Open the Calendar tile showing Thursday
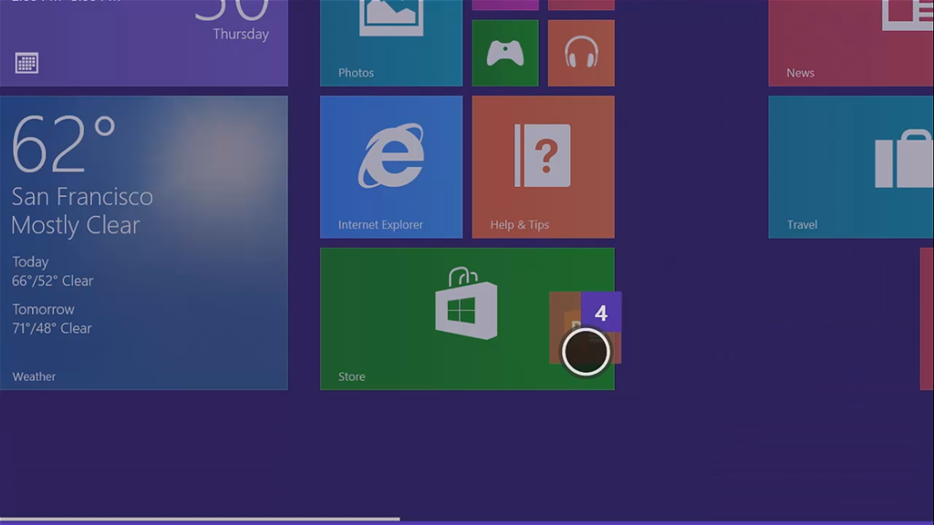Viewport: 934px width, 525px height. tap(143, 43)
